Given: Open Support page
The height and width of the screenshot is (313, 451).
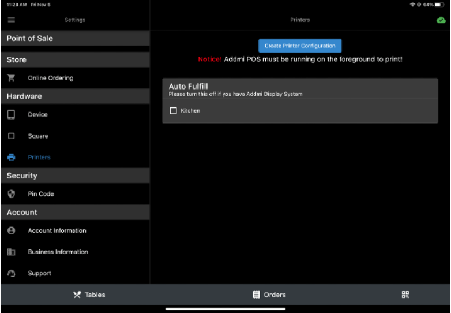Looking at the screenshot, I should click(76, 273).
